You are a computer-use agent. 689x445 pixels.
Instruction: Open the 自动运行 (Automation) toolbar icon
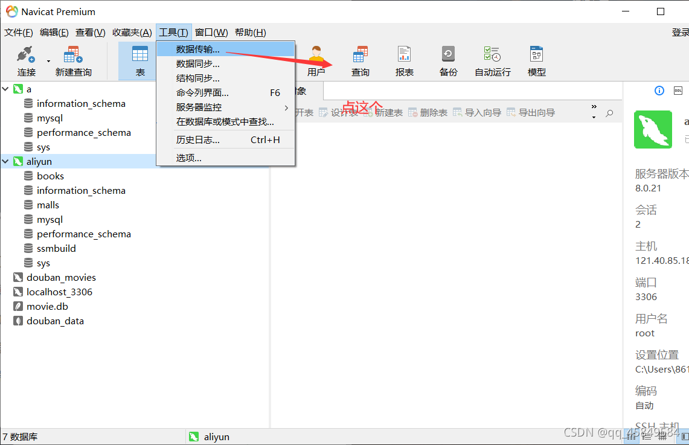pyautogui.click(x=493, y=61)
